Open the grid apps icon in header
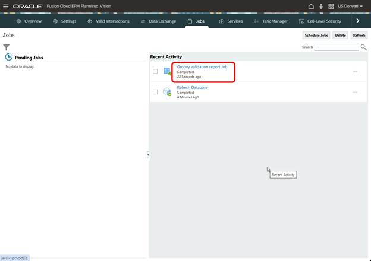371x261 pixels. coord(331,6)
